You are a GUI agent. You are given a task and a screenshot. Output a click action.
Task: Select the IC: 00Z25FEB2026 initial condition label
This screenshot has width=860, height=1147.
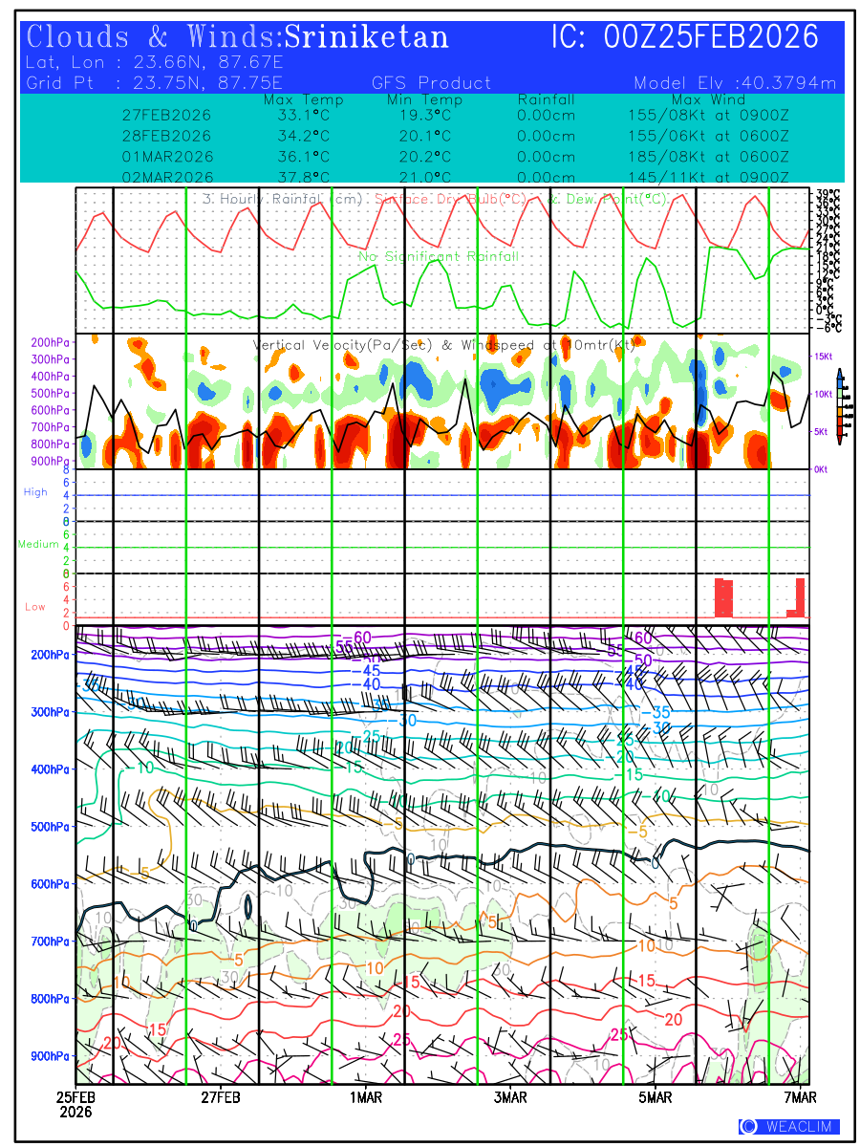click(685, 37)
